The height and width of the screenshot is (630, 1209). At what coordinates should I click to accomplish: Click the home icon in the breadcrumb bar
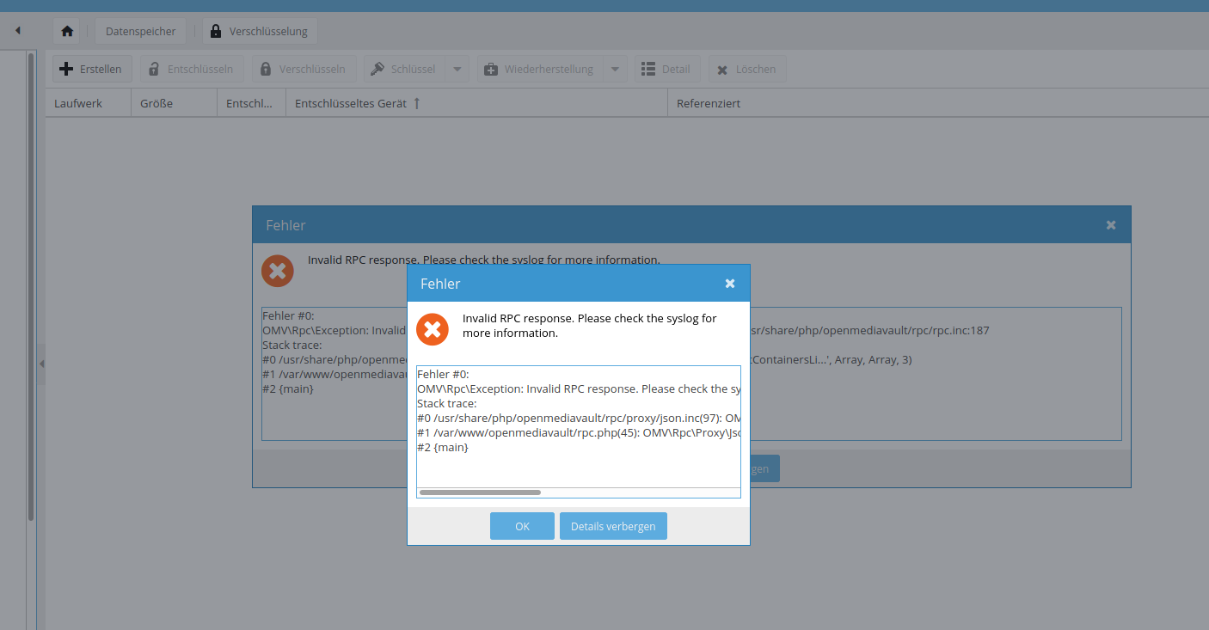(x=66, y=30)
